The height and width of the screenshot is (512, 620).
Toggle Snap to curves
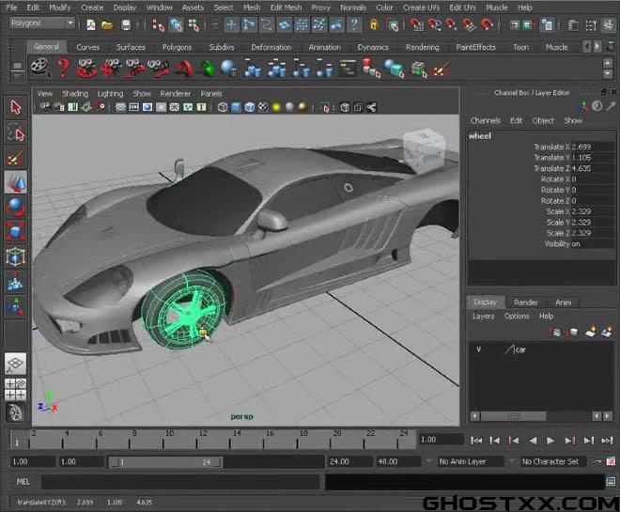point(434,25)
